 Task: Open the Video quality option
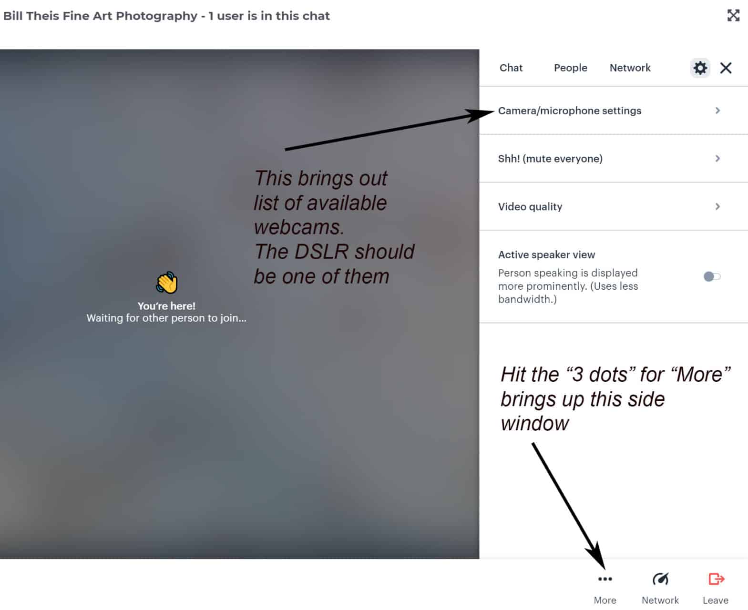coord(614,206)
